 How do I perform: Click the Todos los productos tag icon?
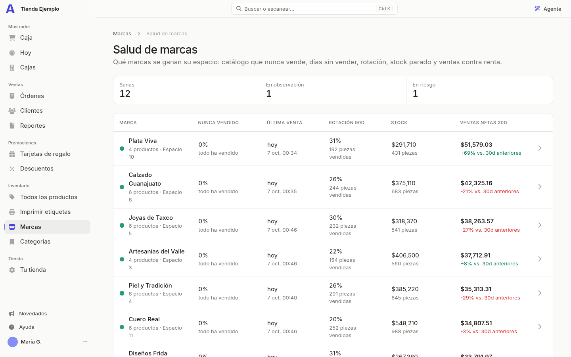12,197
